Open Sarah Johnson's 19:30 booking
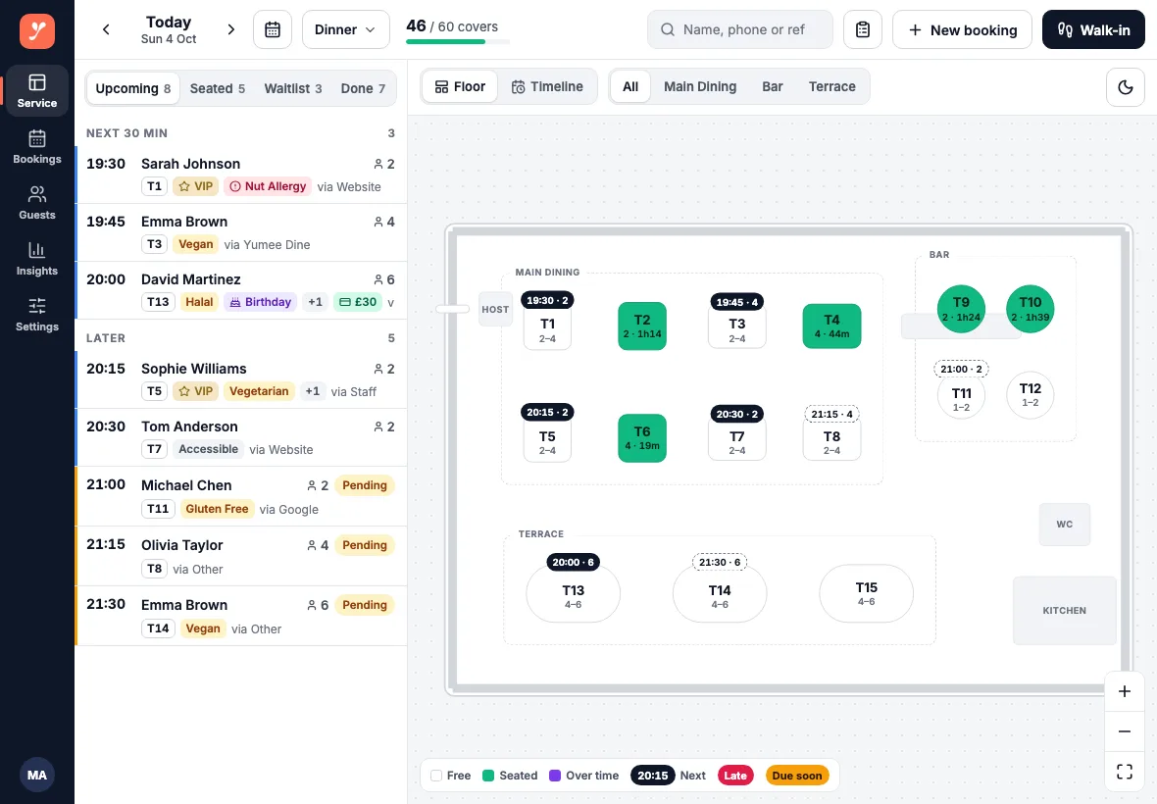Screen dimensions: 1157x804 241,175
